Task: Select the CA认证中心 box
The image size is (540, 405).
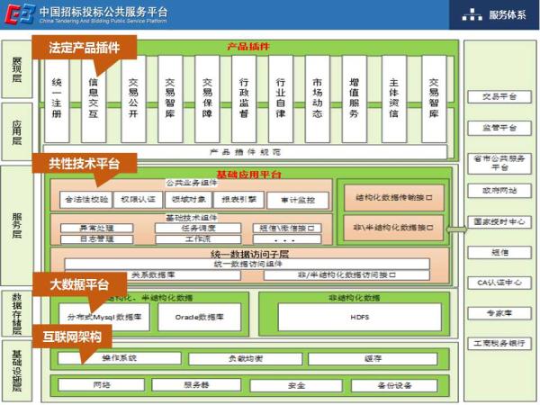Action: tap(499, 283)
